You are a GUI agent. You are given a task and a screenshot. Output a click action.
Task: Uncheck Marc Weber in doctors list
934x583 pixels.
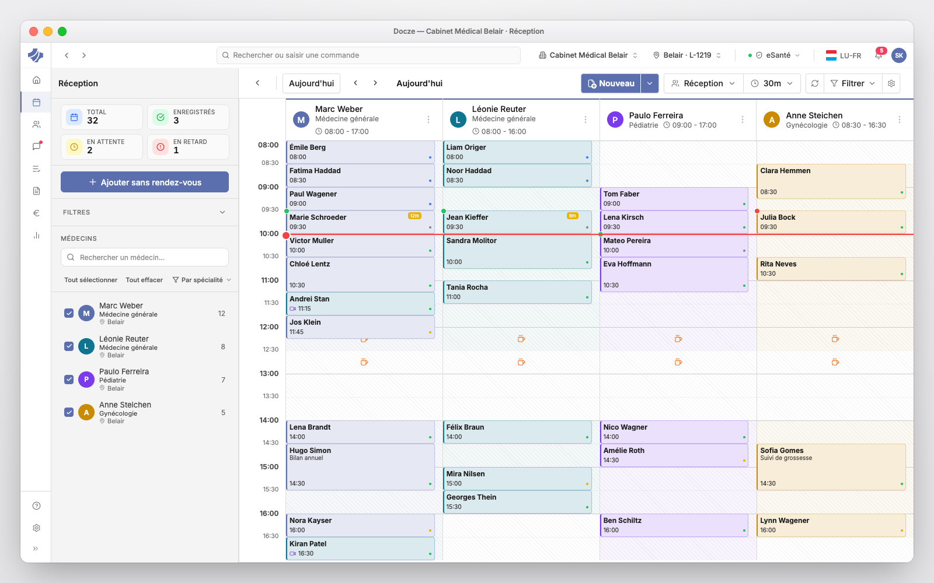click(69, 313)
